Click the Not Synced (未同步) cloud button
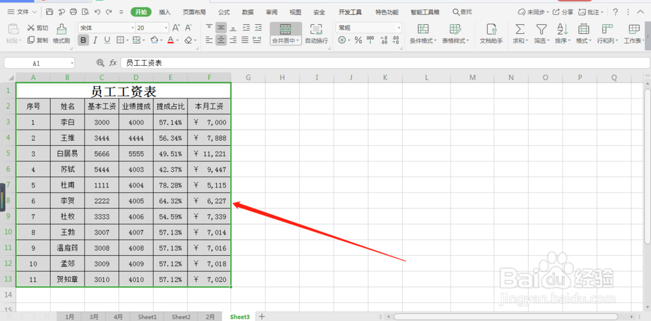Screen dimensions: 651x321 [x=534, y=12]
